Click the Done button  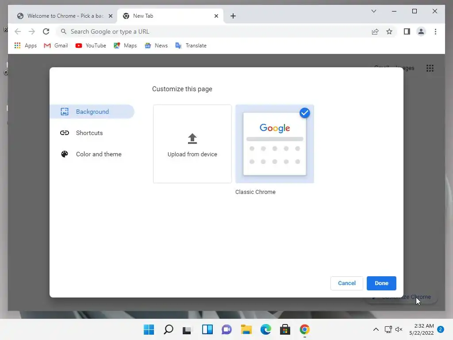(x=381, y=283)
